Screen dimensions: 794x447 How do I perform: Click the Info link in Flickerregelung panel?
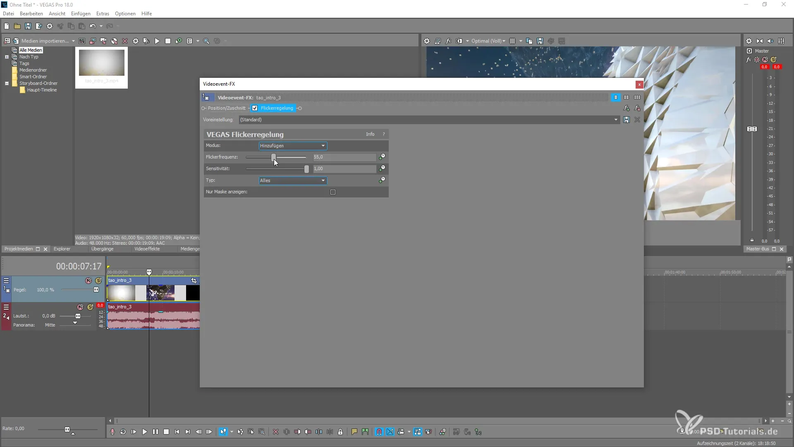370,134
